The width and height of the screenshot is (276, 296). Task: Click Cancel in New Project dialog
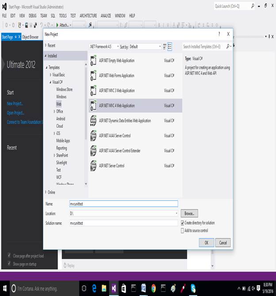coord(223,242)
